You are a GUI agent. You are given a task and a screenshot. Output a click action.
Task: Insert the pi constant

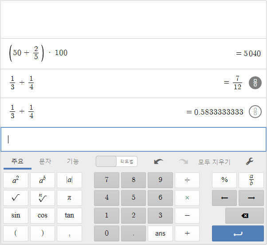pyautogui.click(x=69, y=198)
